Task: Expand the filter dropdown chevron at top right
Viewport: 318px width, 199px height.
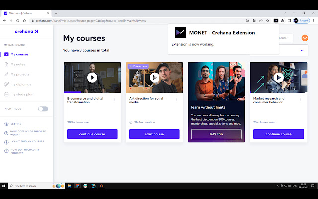Action: 302,50
